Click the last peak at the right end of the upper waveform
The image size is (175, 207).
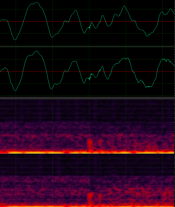[x=171, y=9]
